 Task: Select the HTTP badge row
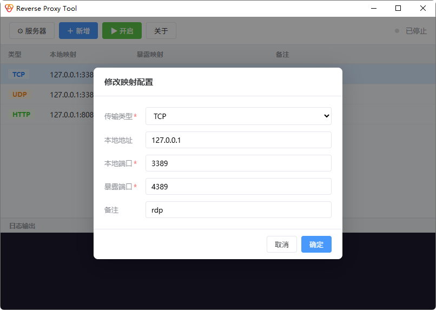click(22, 114)
